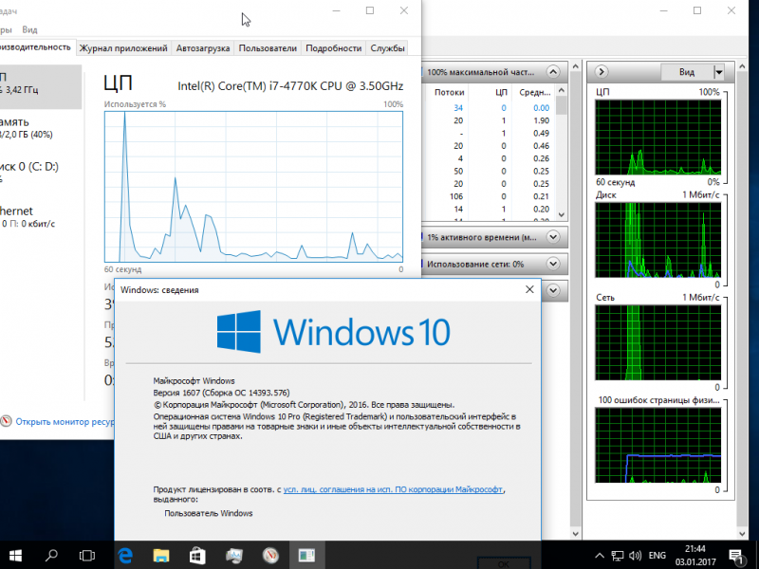This screenshot has height=569, width=759.
Task: Open taskbar search magnifier
Action: 51,555
